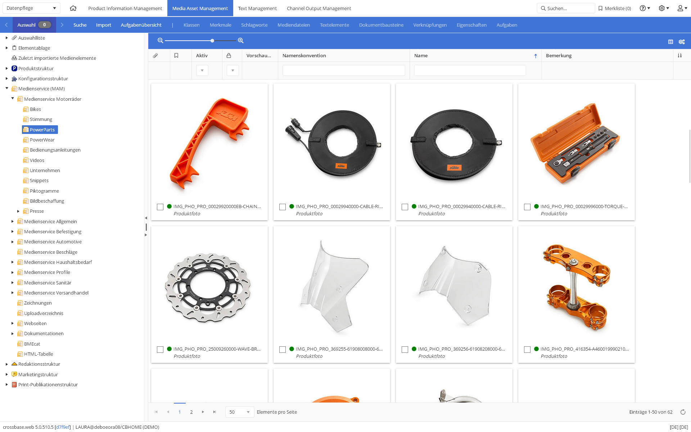Go to the home icon
This screenshot has height=432, width=691.
point(73,8)
